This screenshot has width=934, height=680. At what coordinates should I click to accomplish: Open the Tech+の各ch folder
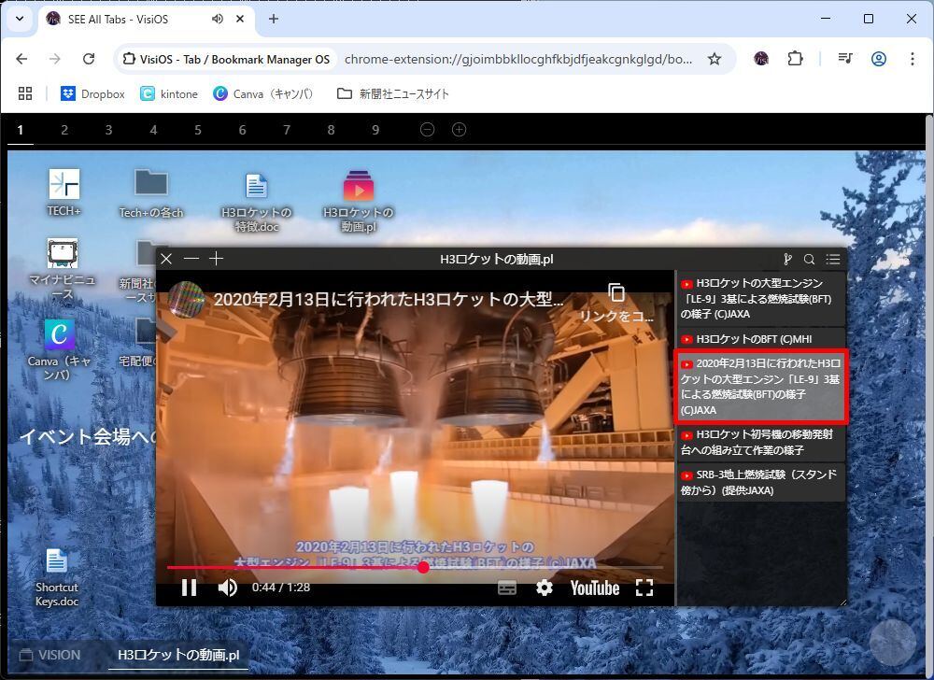[x=150, y=193]
